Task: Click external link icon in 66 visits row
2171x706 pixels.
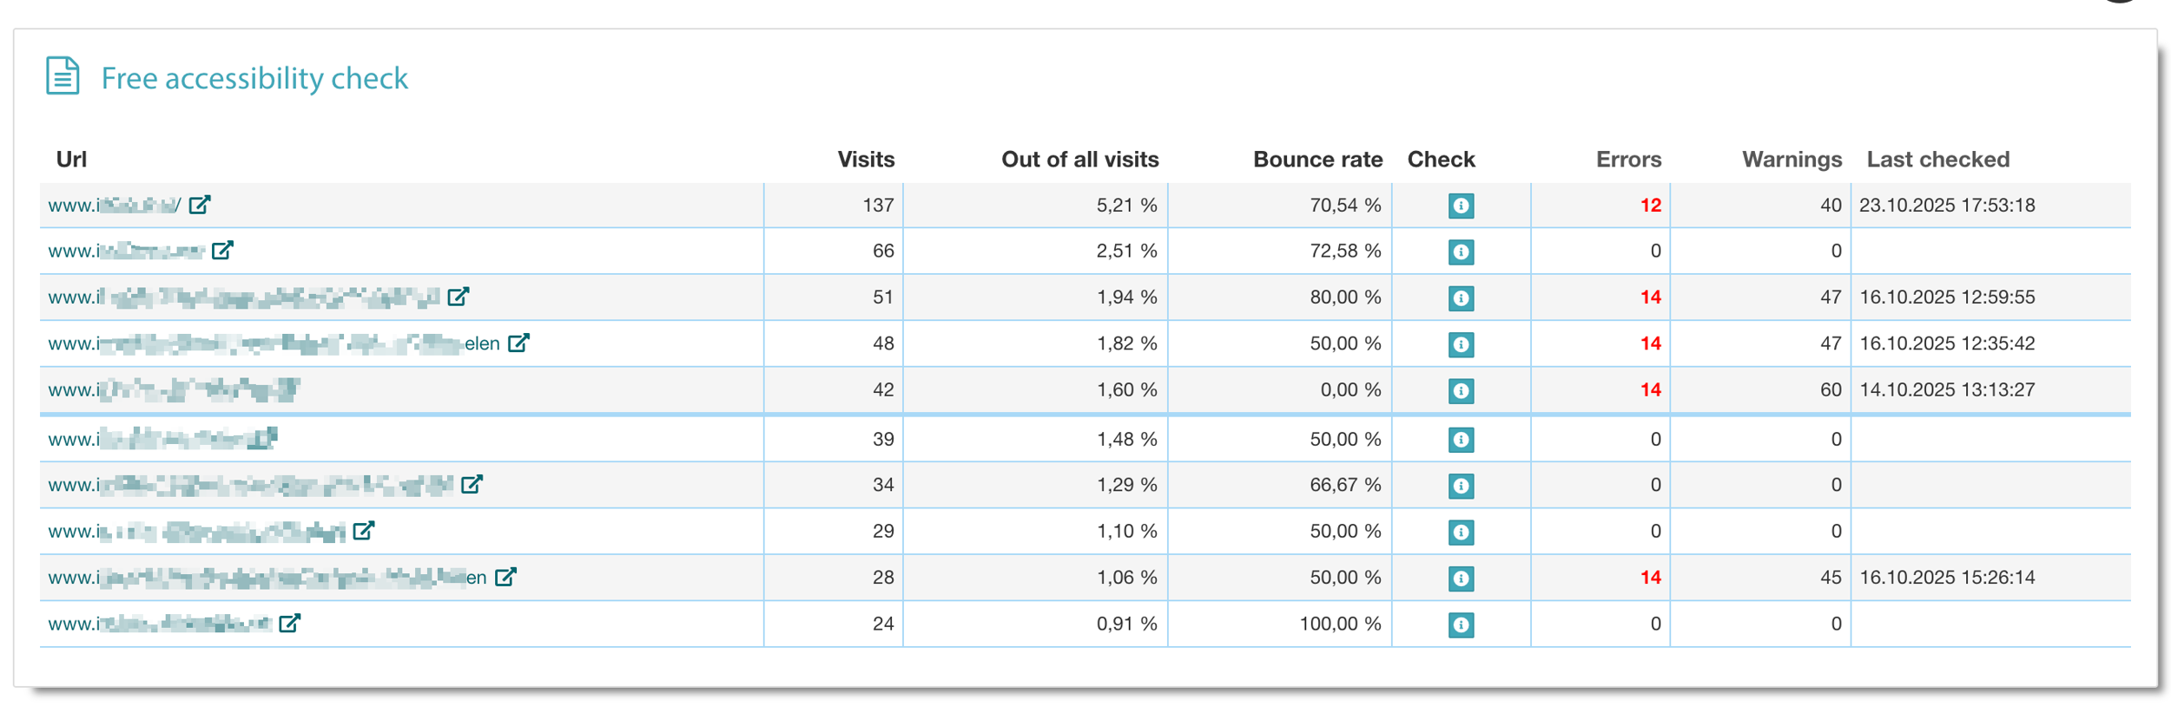Action: coord(222,251)
